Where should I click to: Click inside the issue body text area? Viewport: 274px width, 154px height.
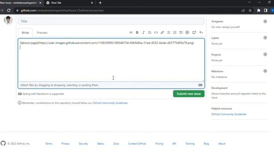[111, 60]
